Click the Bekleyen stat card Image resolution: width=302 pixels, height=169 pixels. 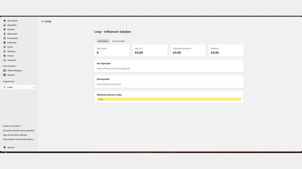[226, 51]
